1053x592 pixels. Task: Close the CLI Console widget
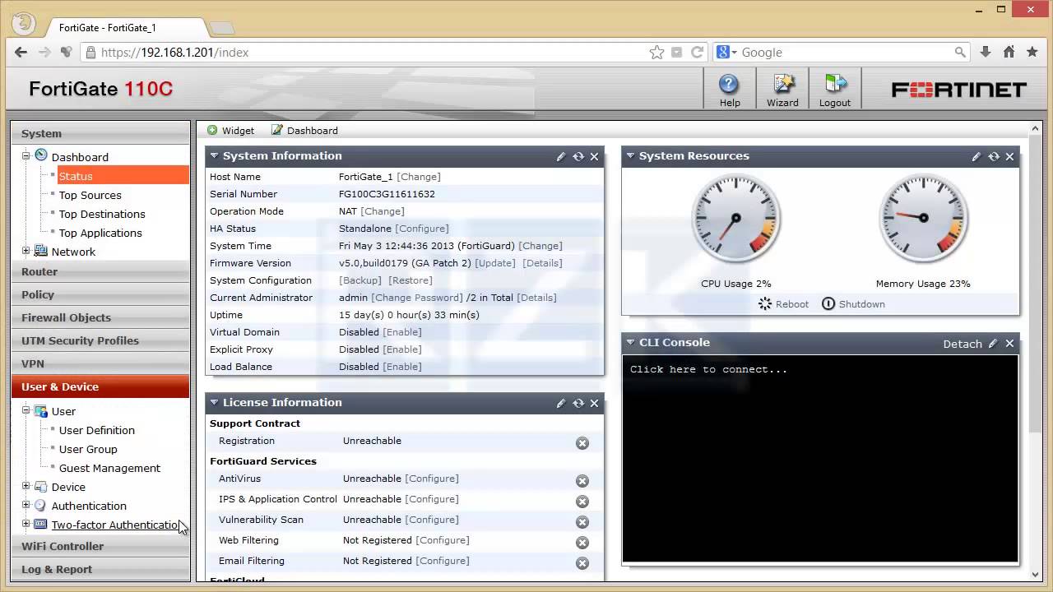tap(1010, 344)
